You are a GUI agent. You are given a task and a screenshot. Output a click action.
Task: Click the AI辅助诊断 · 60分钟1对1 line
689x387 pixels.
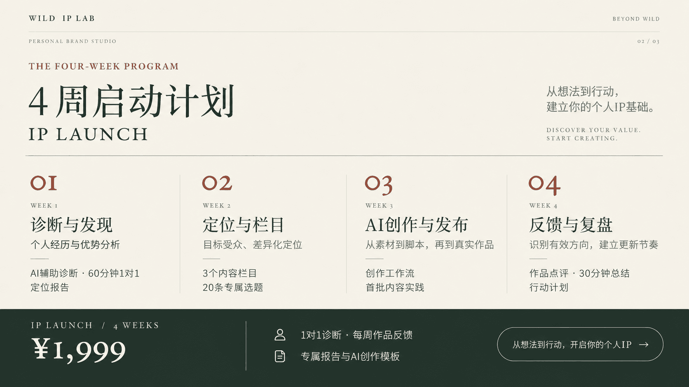(x=85, y=273)
